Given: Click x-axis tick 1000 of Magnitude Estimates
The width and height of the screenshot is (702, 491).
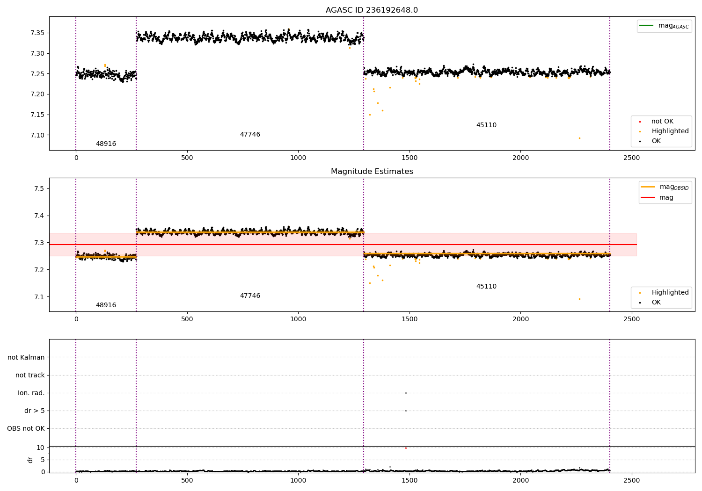Looking at the screenshot, I should pos(298,319).
